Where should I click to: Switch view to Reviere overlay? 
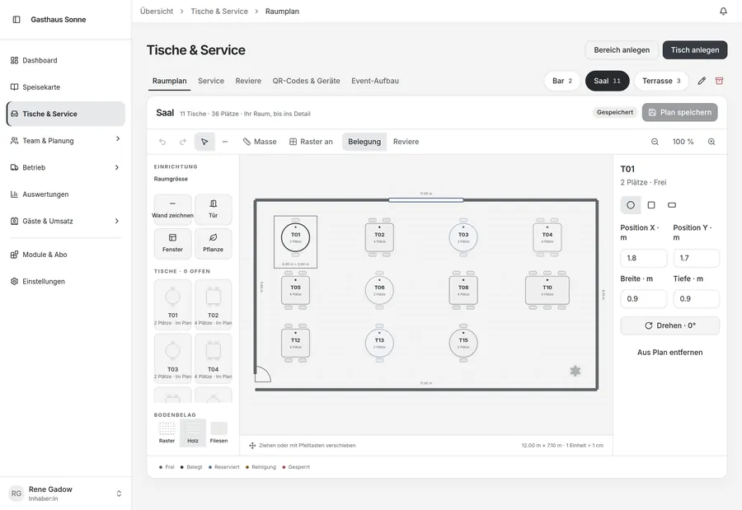click(406, 142)
